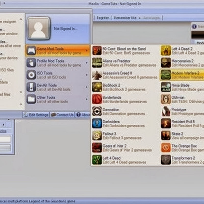Click the About button

(83, 115)
